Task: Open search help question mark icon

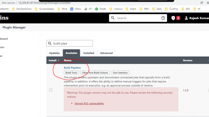Action: (x=163, y=18)
